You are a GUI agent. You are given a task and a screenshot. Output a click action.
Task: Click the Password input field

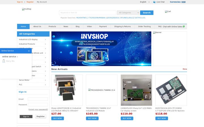pos(38,105)
